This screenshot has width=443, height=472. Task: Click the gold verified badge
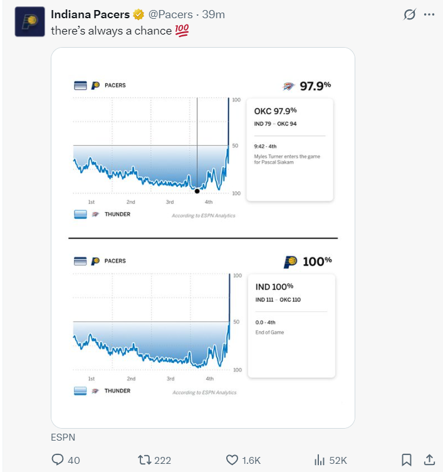click(x=138, y=14)
